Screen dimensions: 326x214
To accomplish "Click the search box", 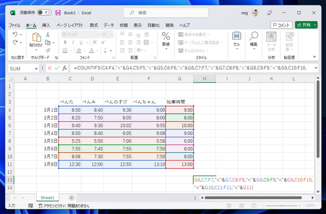I will (x=166, y=13).
